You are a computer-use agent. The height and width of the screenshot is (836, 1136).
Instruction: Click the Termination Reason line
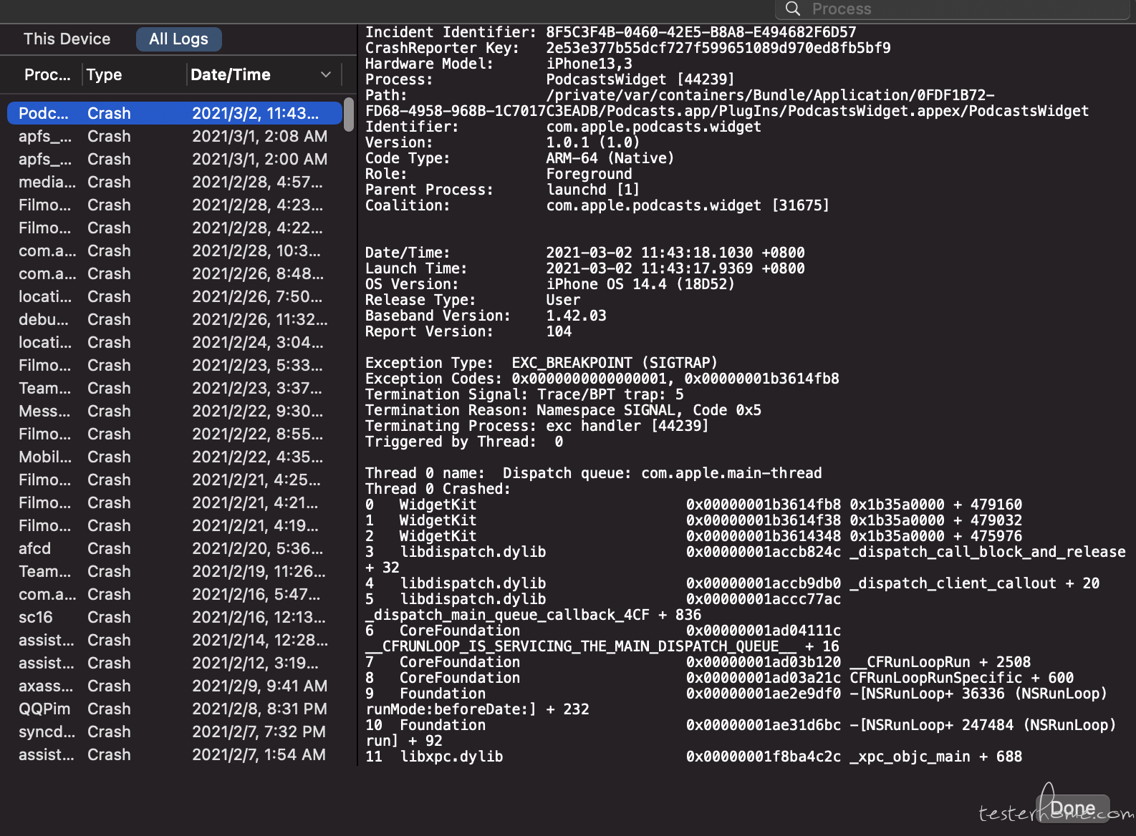563,410
